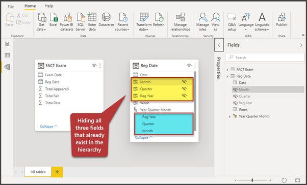Toggle visibility of the Reg Date table card
This screenshot has height=185, width=307.
tap(189, 66)
